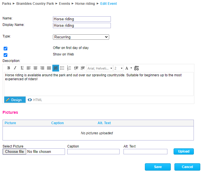Uncheck Offer on first day of stay

click(5, 49)
